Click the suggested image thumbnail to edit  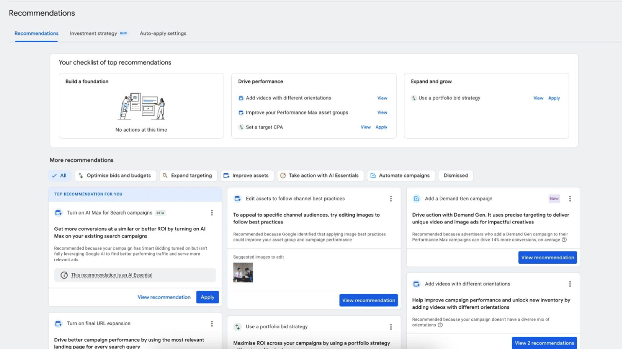[243, 272]
